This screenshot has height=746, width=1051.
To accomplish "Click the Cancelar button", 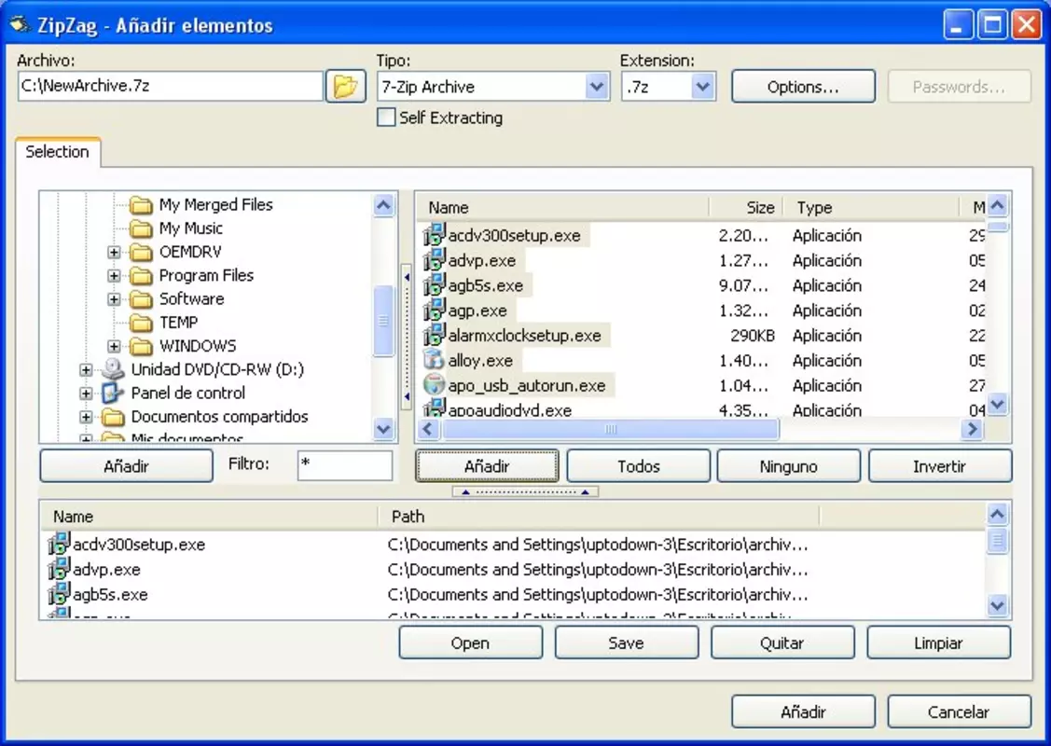I will (x=959, y=711).
